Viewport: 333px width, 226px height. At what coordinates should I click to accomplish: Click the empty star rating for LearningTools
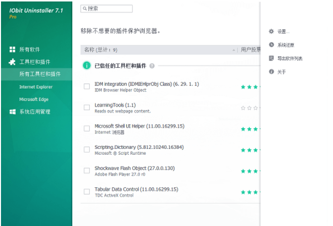[250, 108]
